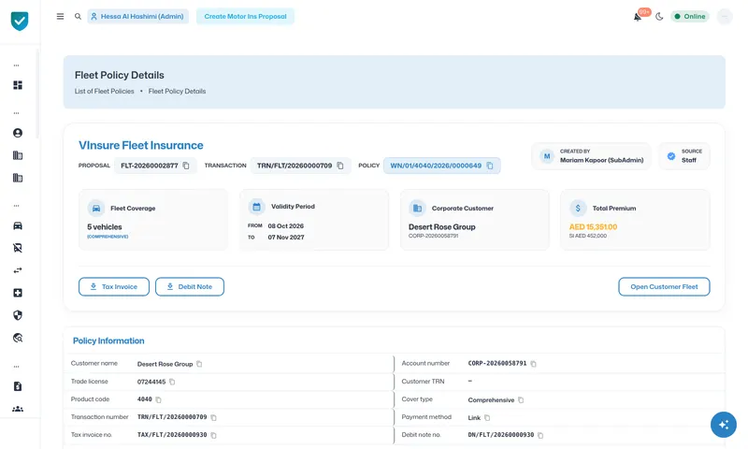Viewport: 748px width, 449px height.
Task: Click Create Motor Ins Proposal button
Action: point(245,16)
